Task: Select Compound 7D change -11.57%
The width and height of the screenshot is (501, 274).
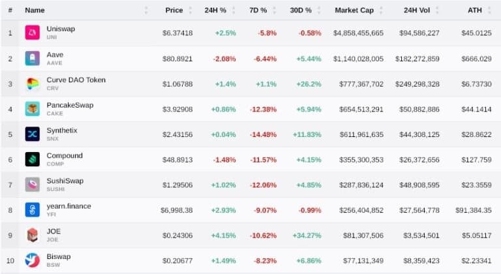Action: [x=264, y=160]
